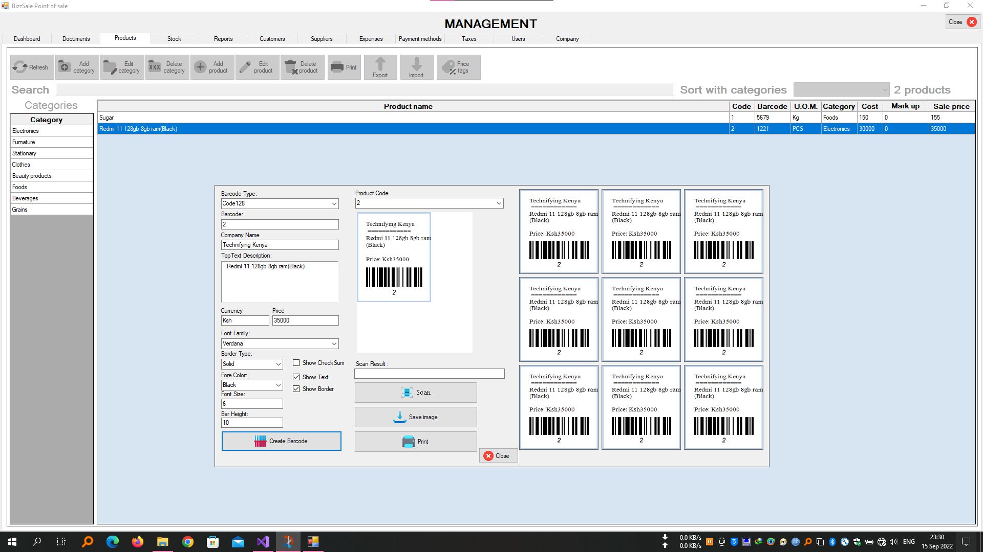Screen dimensions: 983x552
Task: Enable the Show CheckSum checkbox
Action: coord(296,363)
